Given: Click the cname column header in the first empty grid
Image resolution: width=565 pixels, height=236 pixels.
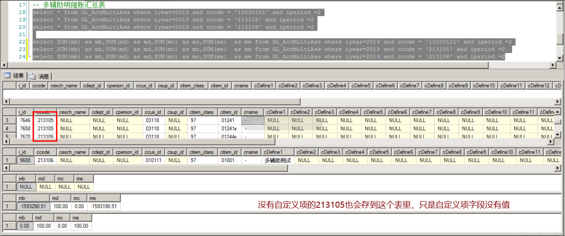Looking at the screenshot, I should point(240,85).
